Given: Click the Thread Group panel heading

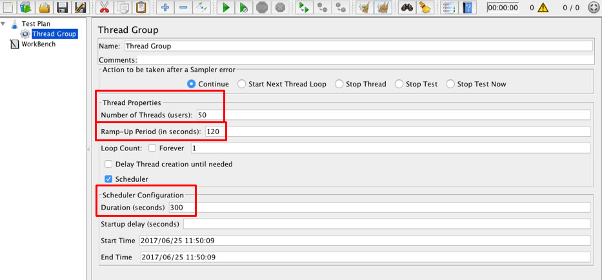Looking at the screenshot, I should [x=128, y=30].
